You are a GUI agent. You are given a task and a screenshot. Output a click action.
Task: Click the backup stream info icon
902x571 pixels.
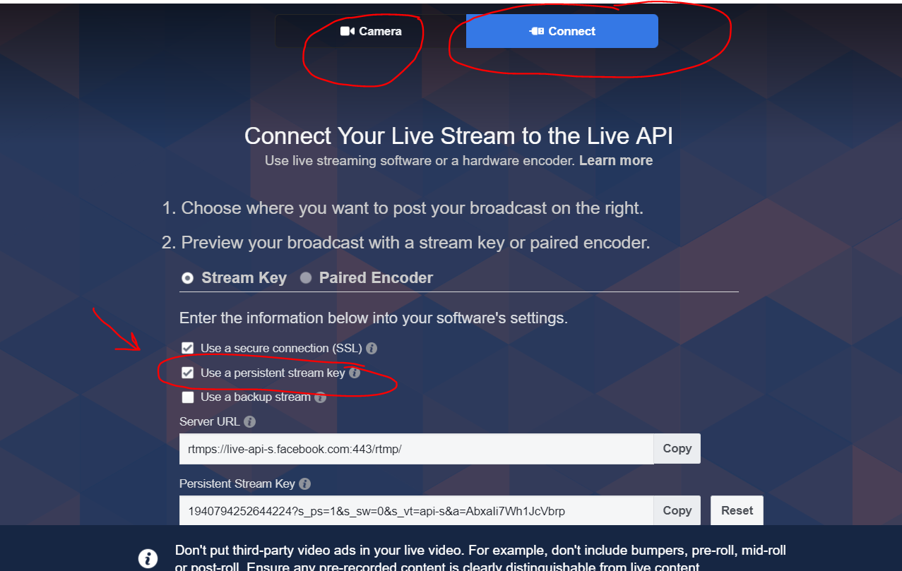coord(320,397)
